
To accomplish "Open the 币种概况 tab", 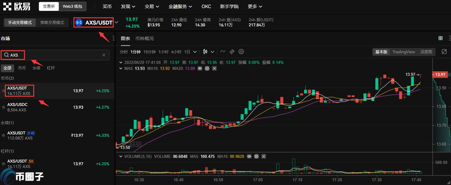I will click(x=145, y=38).
